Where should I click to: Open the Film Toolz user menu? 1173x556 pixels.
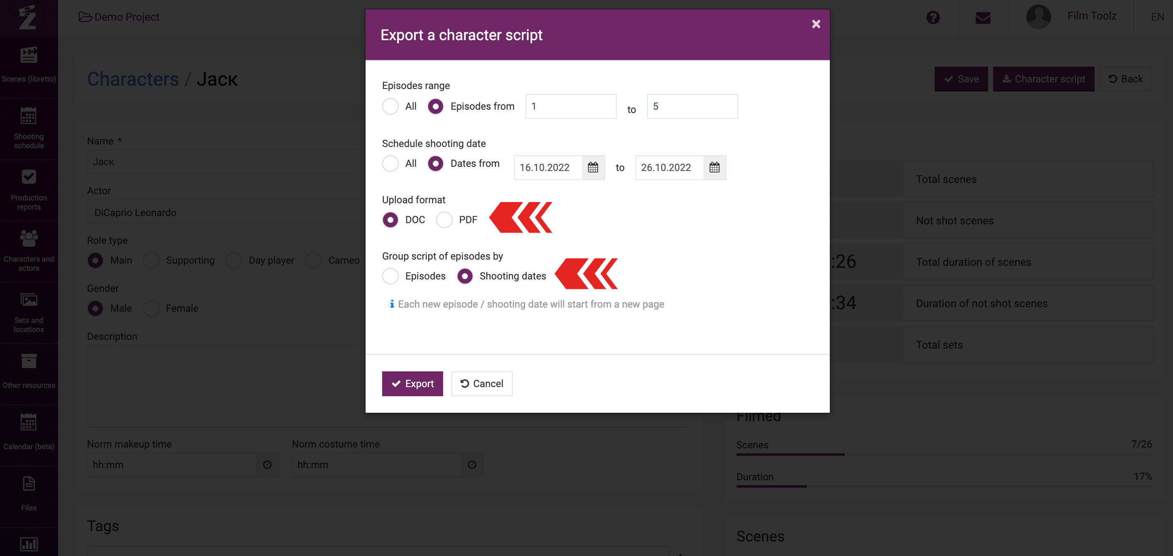click(x=1091, y=16)
